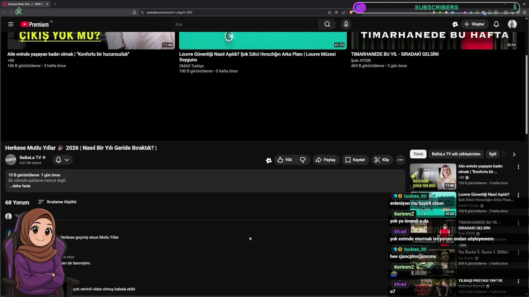Select the BaBaLa TV adı yükleyiciden chip
This screenshot has height=297, width=529.
456,154
